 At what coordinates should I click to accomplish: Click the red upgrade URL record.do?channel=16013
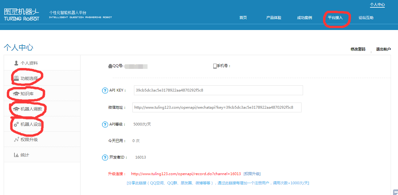tap(186, 174)
